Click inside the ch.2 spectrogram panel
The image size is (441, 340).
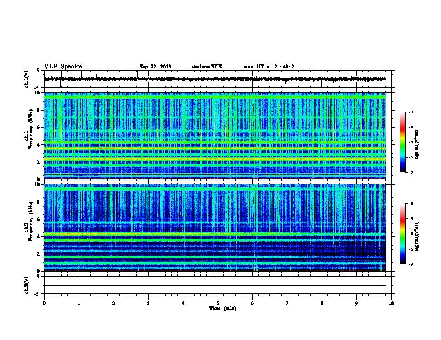pos(215,228)
